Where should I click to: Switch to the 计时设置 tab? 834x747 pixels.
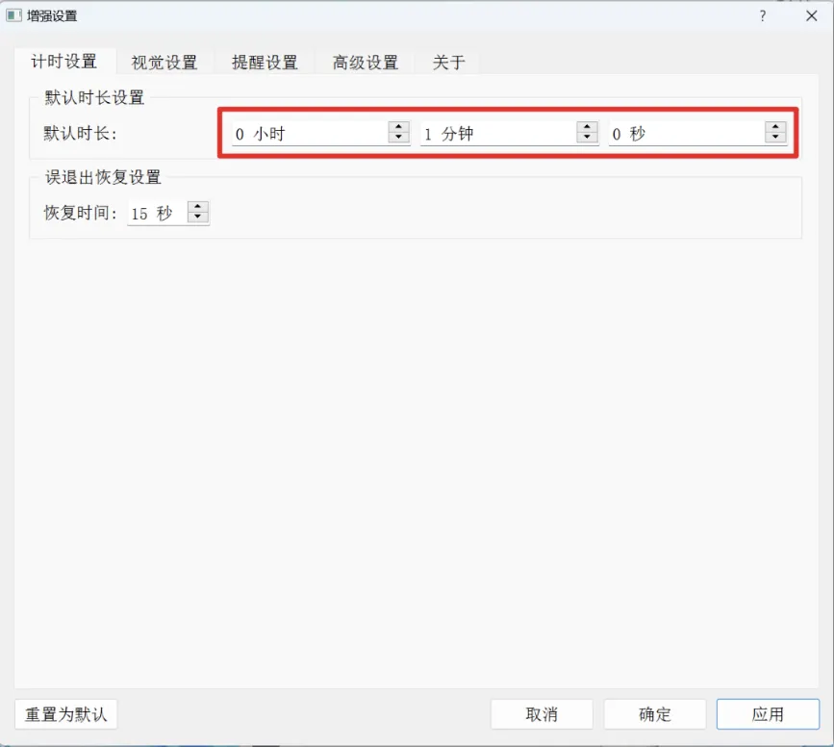(x=63, y=62)
